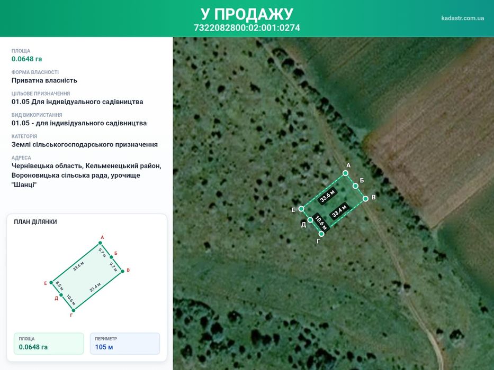
Task: Click area value 0.0648 га at top
Action: click(27, 59)
